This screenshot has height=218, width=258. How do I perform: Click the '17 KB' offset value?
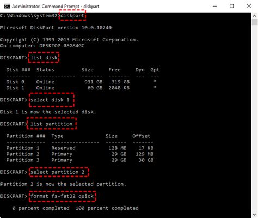tap(146, 148)
